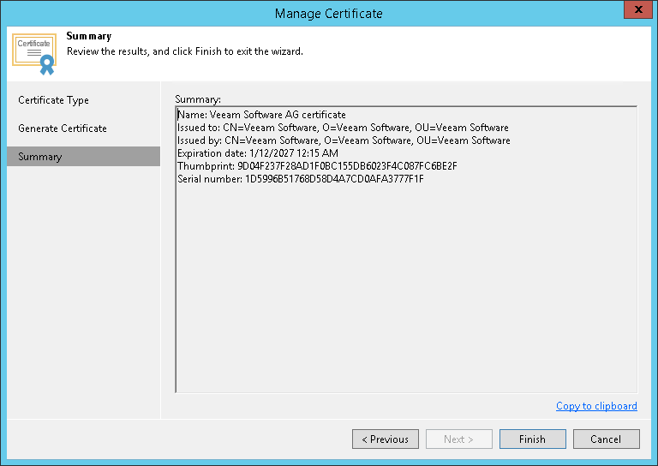The height and width of the screenshot is (466, 658).
Task: Click the certificate ribbon icon in the header
Action: click(34, 53)
